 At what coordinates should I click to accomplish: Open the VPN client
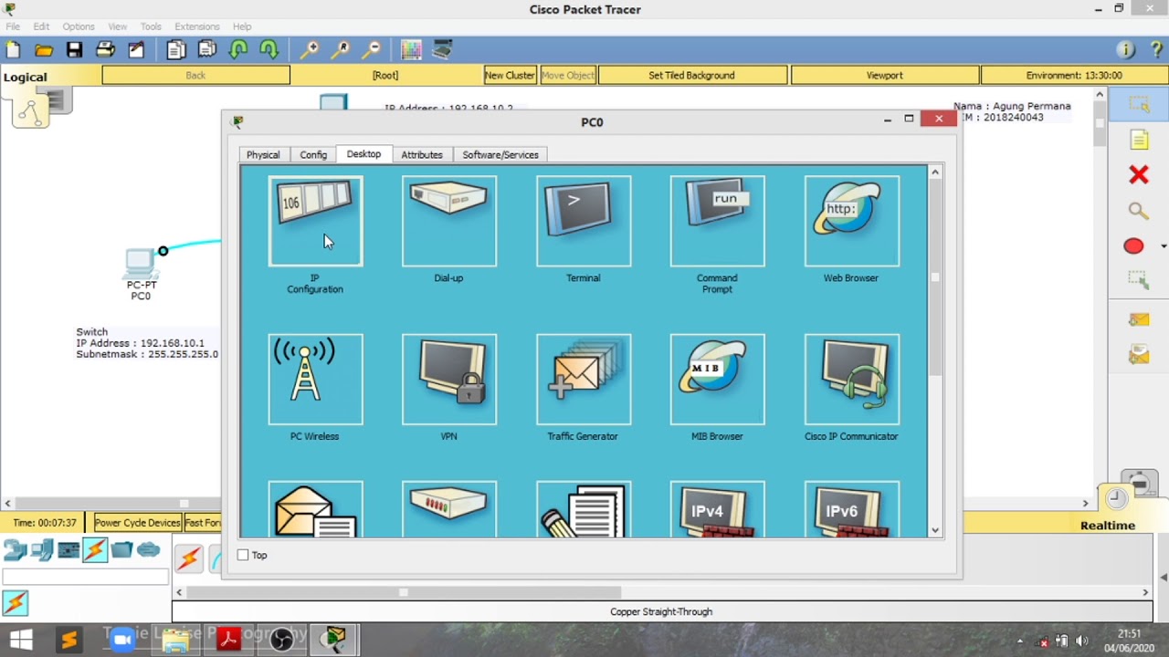[449, 380]
